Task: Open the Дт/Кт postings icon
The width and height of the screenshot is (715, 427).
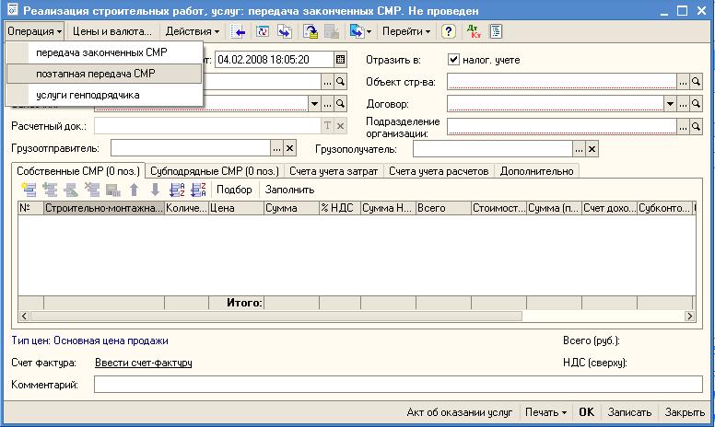Action: pyautogui.click(x=474, y=31)
